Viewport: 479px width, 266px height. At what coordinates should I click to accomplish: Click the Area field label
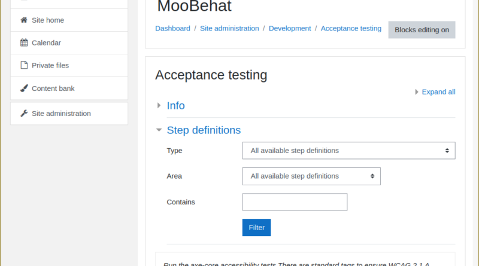pos(174,176)
